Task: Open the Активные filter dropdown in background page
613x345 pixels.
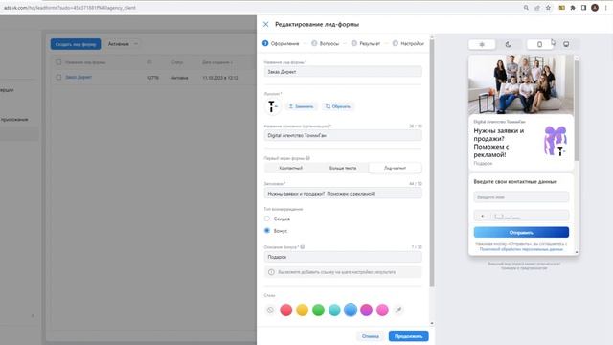Action: click(123, 44)
